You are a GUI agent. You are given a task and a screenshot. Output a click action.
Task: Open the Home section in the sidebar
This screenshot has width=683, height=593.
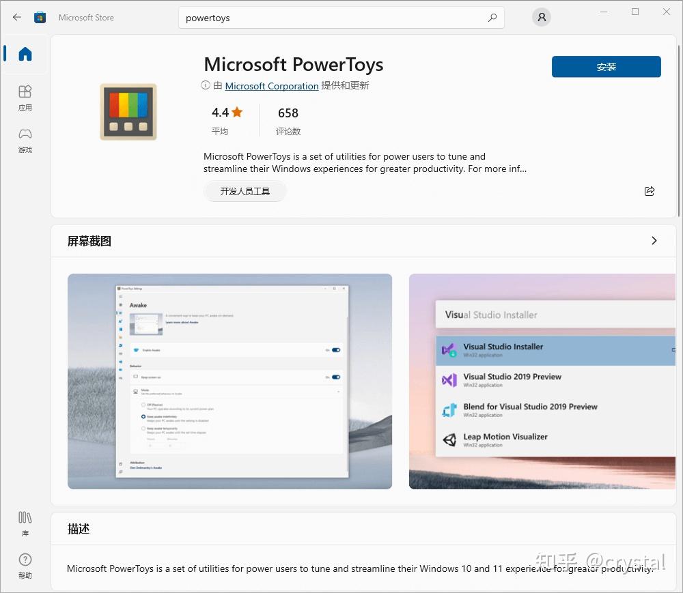click(x=25, y=55)
